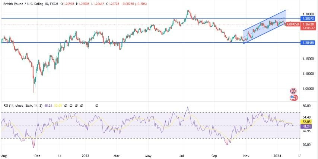The width and height of the screenshot is (318, 159).
Task: Click the UK flag icon
Action: pyautogui.click(x=293, y=91)
